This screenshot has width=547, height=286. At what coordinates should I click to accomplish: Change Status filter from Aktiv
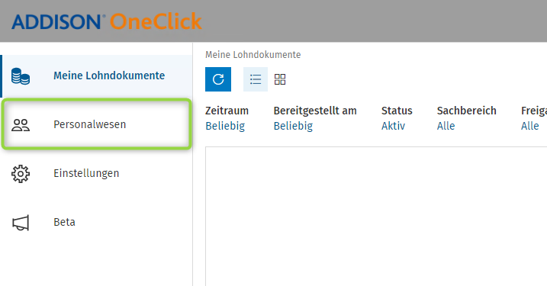(x=393, y=126)
